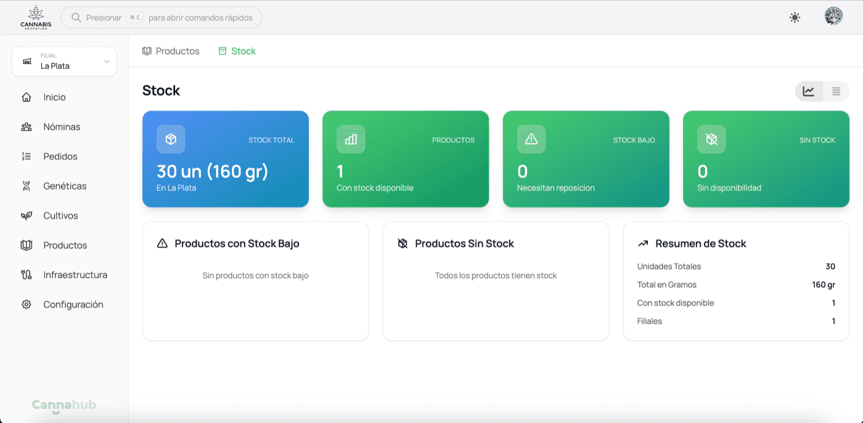
Task: Click the Cannahub link at bottom
Action: [63, 405]
